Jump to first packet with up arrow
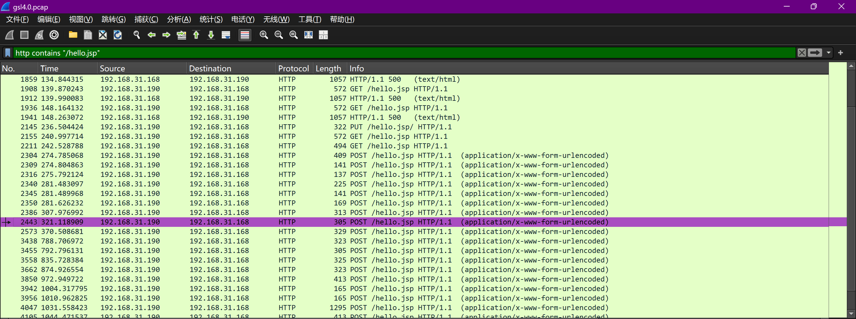Image resolution: width=856 pixels, height=319 pixels. tap(196, 35)
